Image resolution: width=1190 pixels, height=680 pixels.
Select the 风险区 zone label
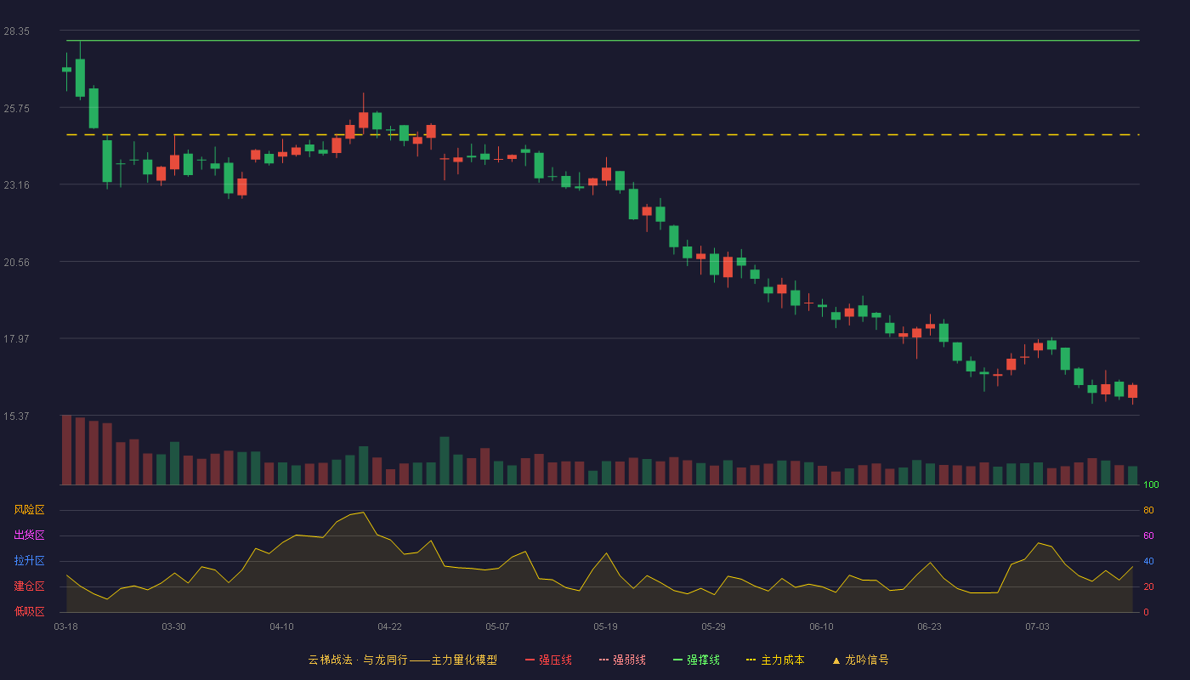click(x=29, y=510)
